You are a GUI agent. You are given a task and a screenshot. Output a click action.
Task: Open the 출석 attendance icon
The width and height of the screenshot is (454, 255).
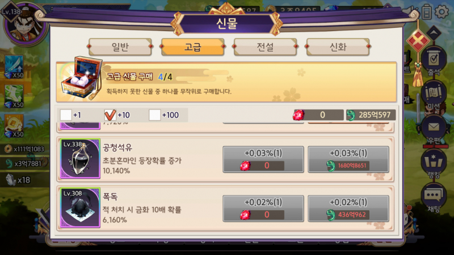[434, 61]
